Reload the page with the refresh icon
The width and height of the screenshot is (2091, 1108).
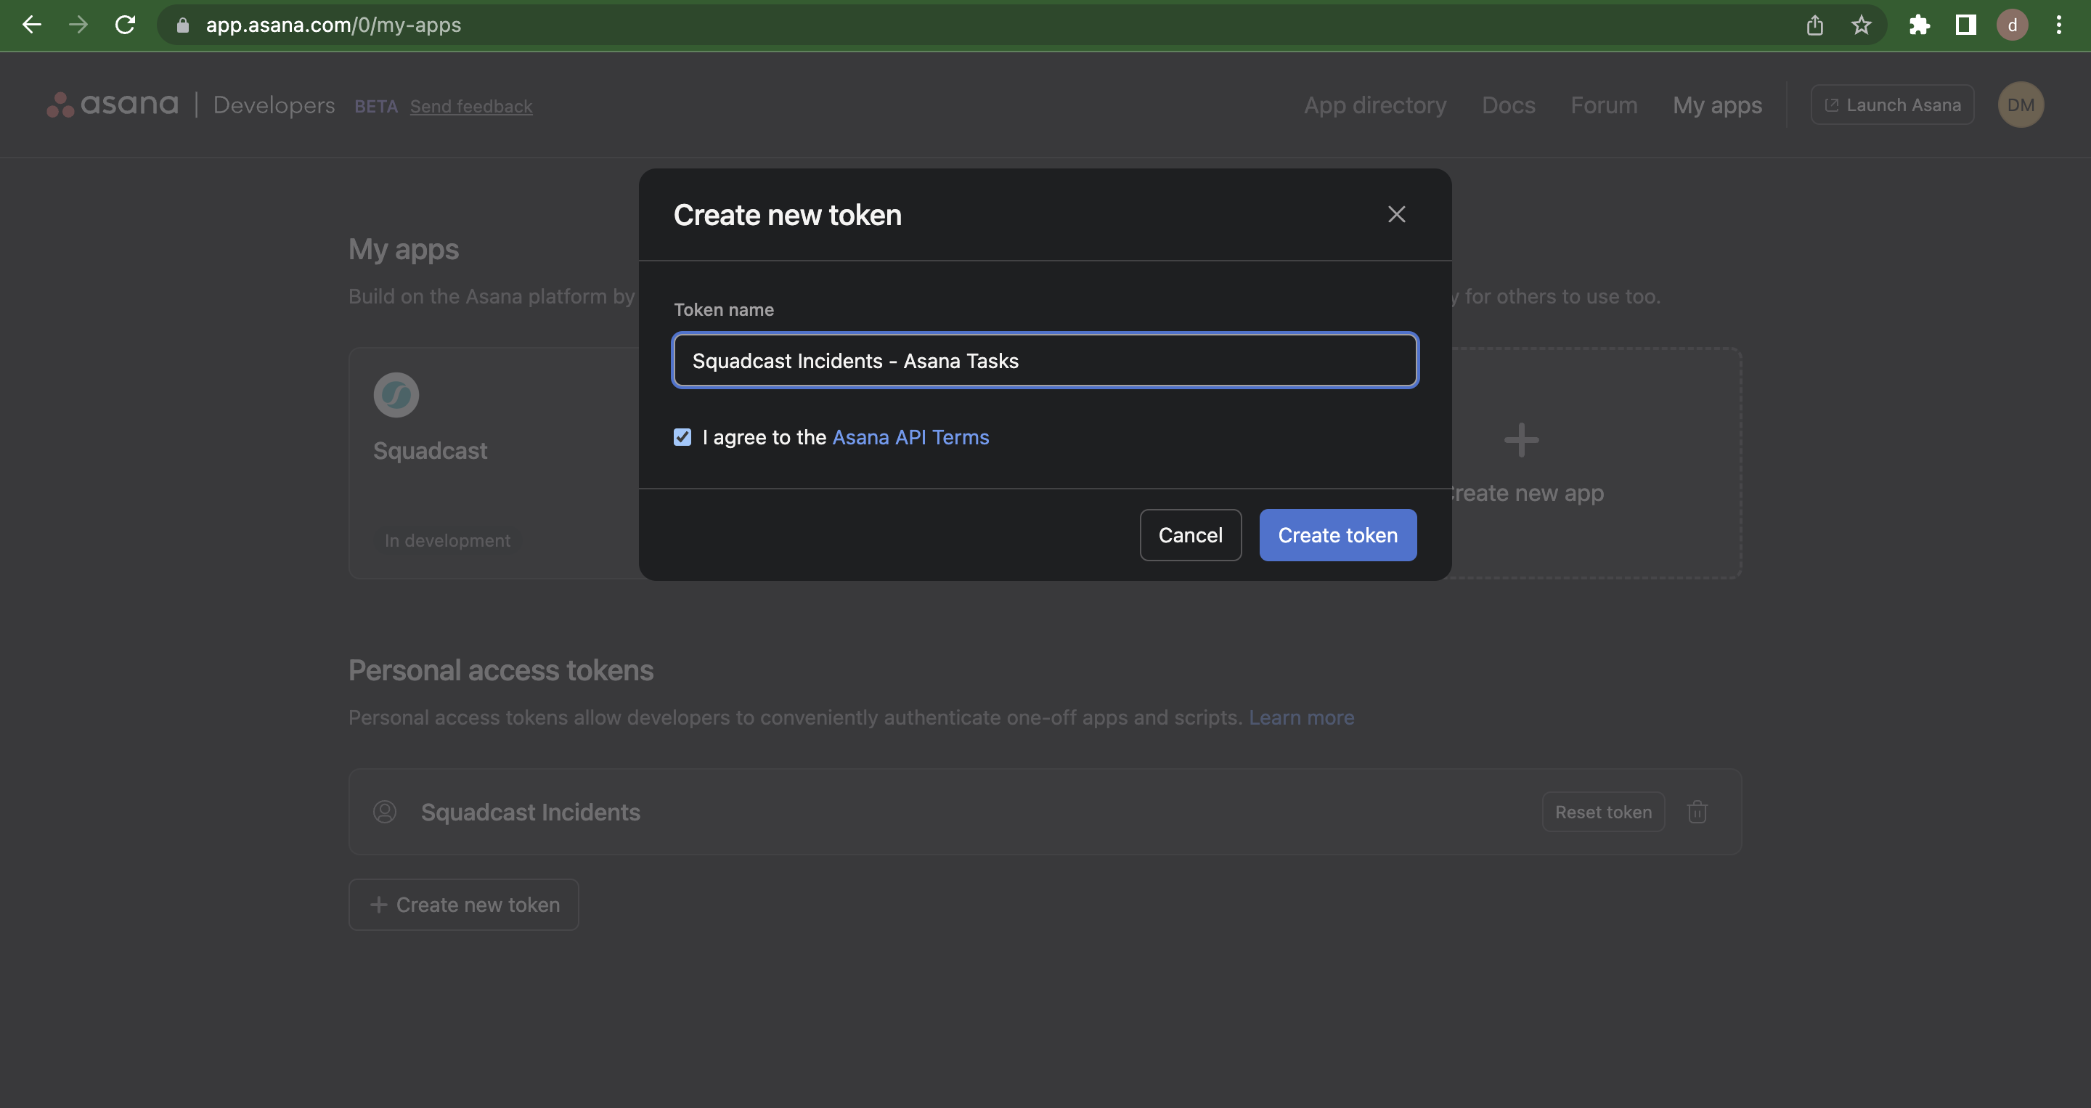pyautogui.click(x=125, y=25)
